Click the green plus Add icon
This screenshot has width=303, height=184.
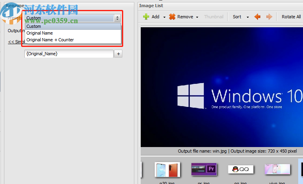coord(146,17)
